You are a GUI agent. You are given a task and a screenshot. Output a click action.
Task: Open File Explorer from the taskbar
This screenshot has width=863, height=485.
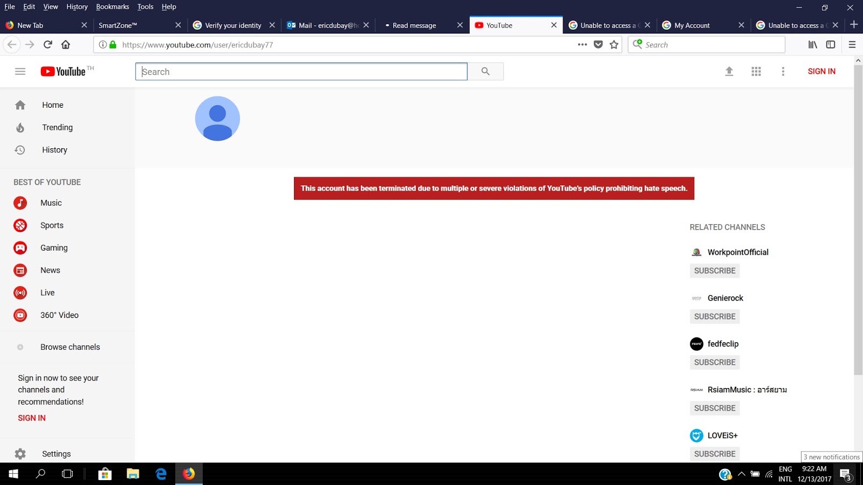pos(133,474)
